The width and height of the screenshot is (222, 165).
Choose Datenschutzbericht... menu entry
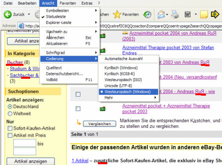coord(69,74)
